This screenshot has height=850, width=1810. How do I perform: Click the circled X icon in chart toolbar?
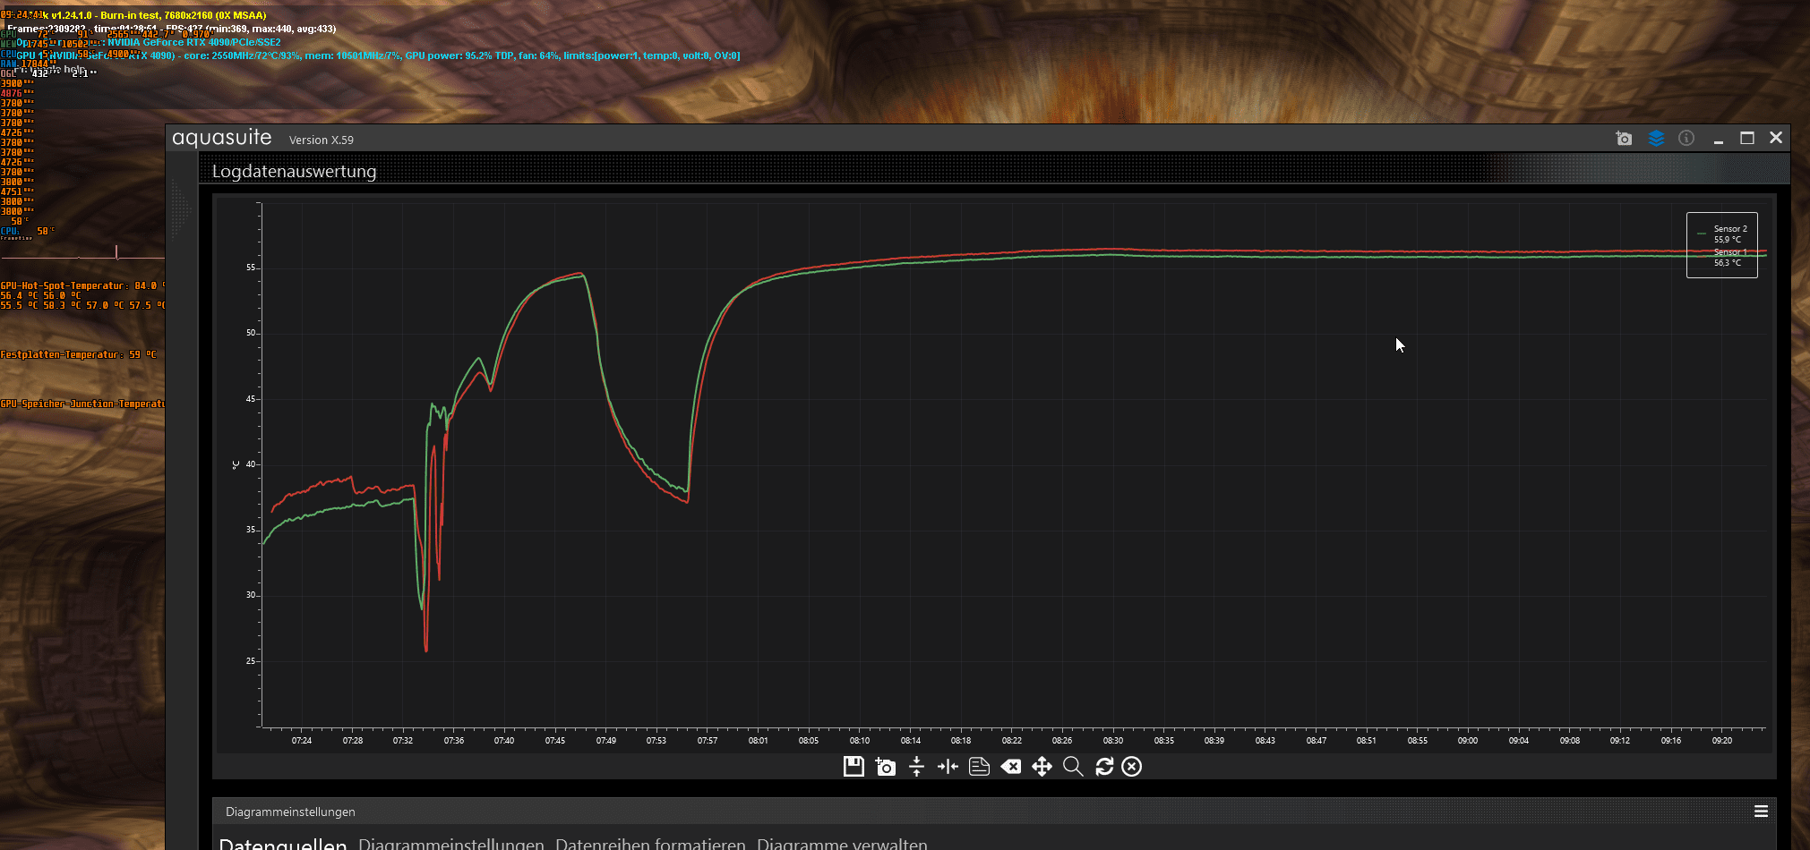click(x=1132, y=767)
